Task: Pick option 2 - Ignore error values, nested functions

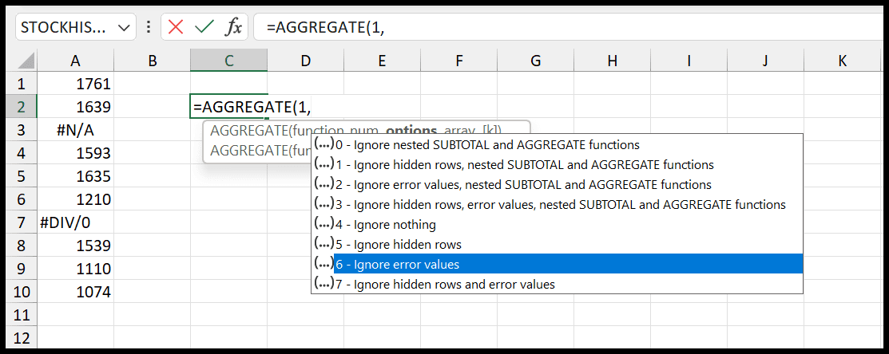Action: pos(557,184)
